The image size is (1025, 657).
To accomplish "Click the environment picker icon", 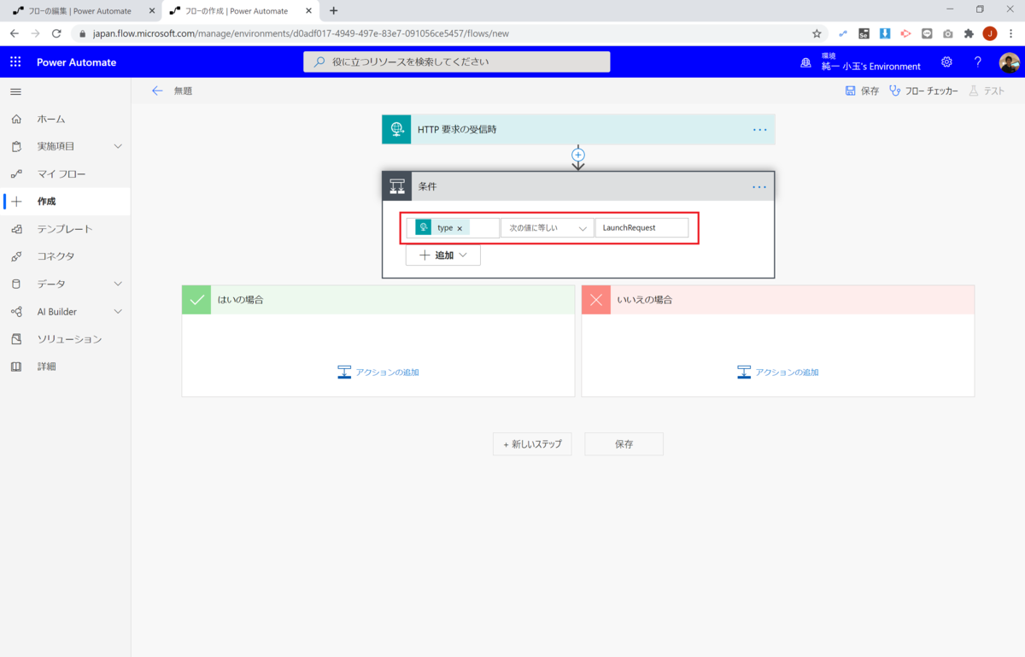I will [805, 62].
